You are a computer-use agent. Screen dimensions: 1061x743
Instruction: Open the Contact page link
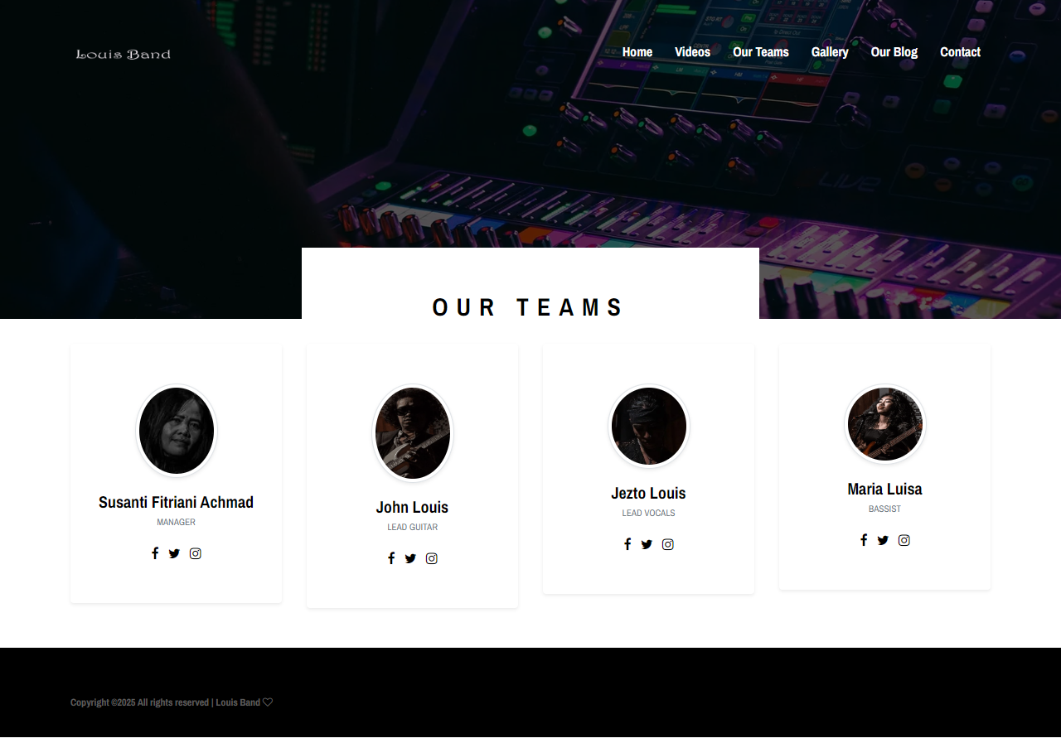click(x=960, y=52)
